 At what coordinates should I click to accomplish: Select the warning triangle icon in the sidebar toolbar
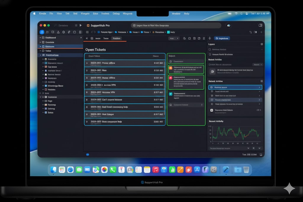coord(58,32)
